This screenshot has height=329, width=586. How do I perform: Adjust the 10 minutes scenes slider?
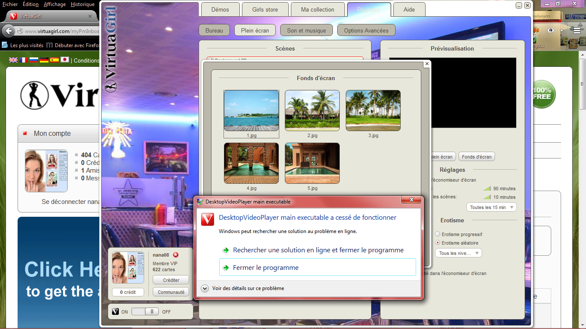[487, 197]
